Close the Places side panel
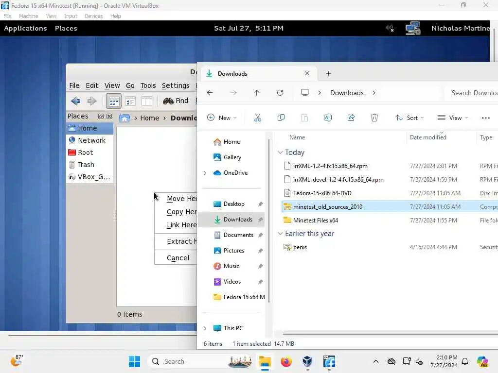The width and height of the screenshot is (498, 373). tap(109, 116)
